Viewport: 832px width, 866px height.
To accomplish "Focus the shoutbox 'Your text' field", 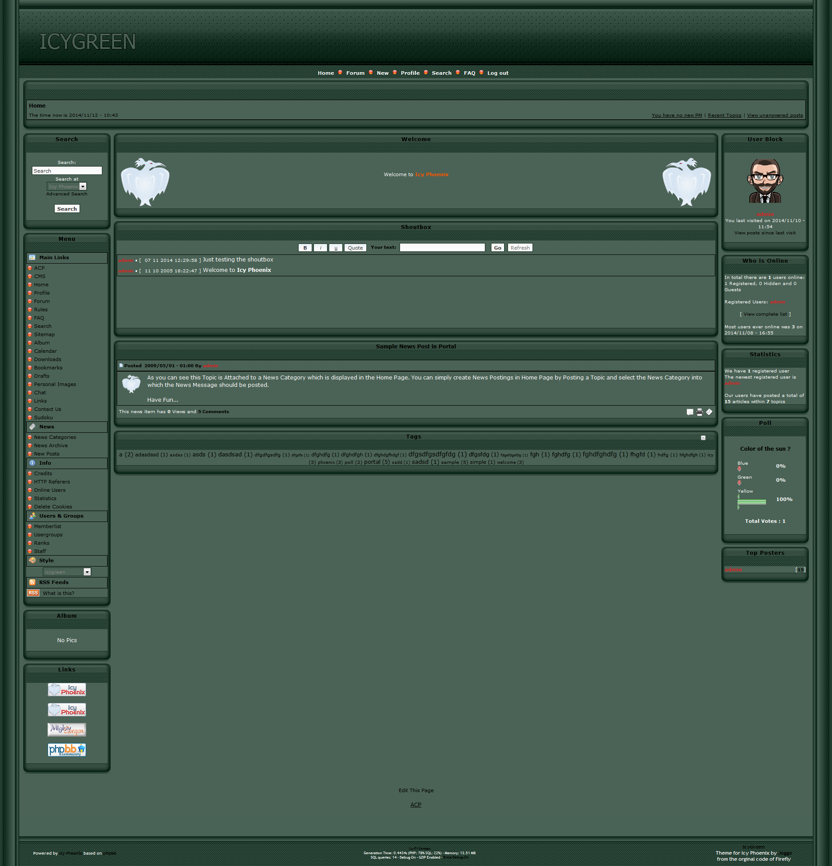I will [x=442, y=248].
